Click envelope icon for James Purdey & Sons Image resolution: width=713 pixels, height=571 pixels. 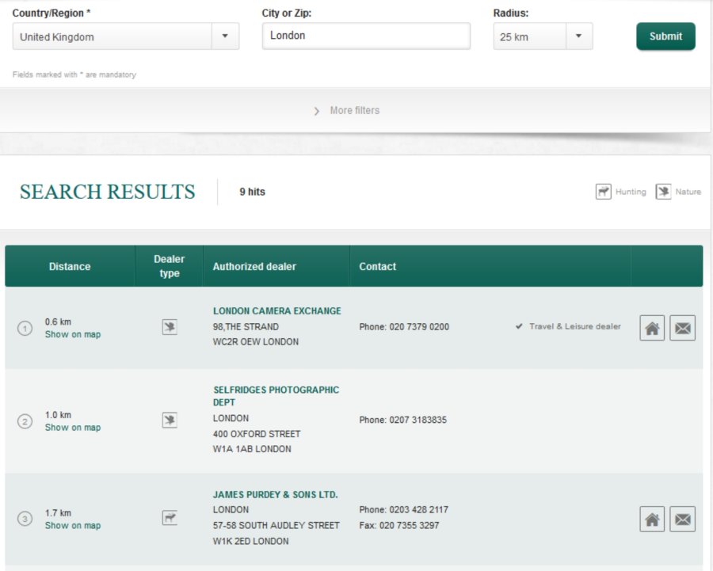[x=682, y=520]
